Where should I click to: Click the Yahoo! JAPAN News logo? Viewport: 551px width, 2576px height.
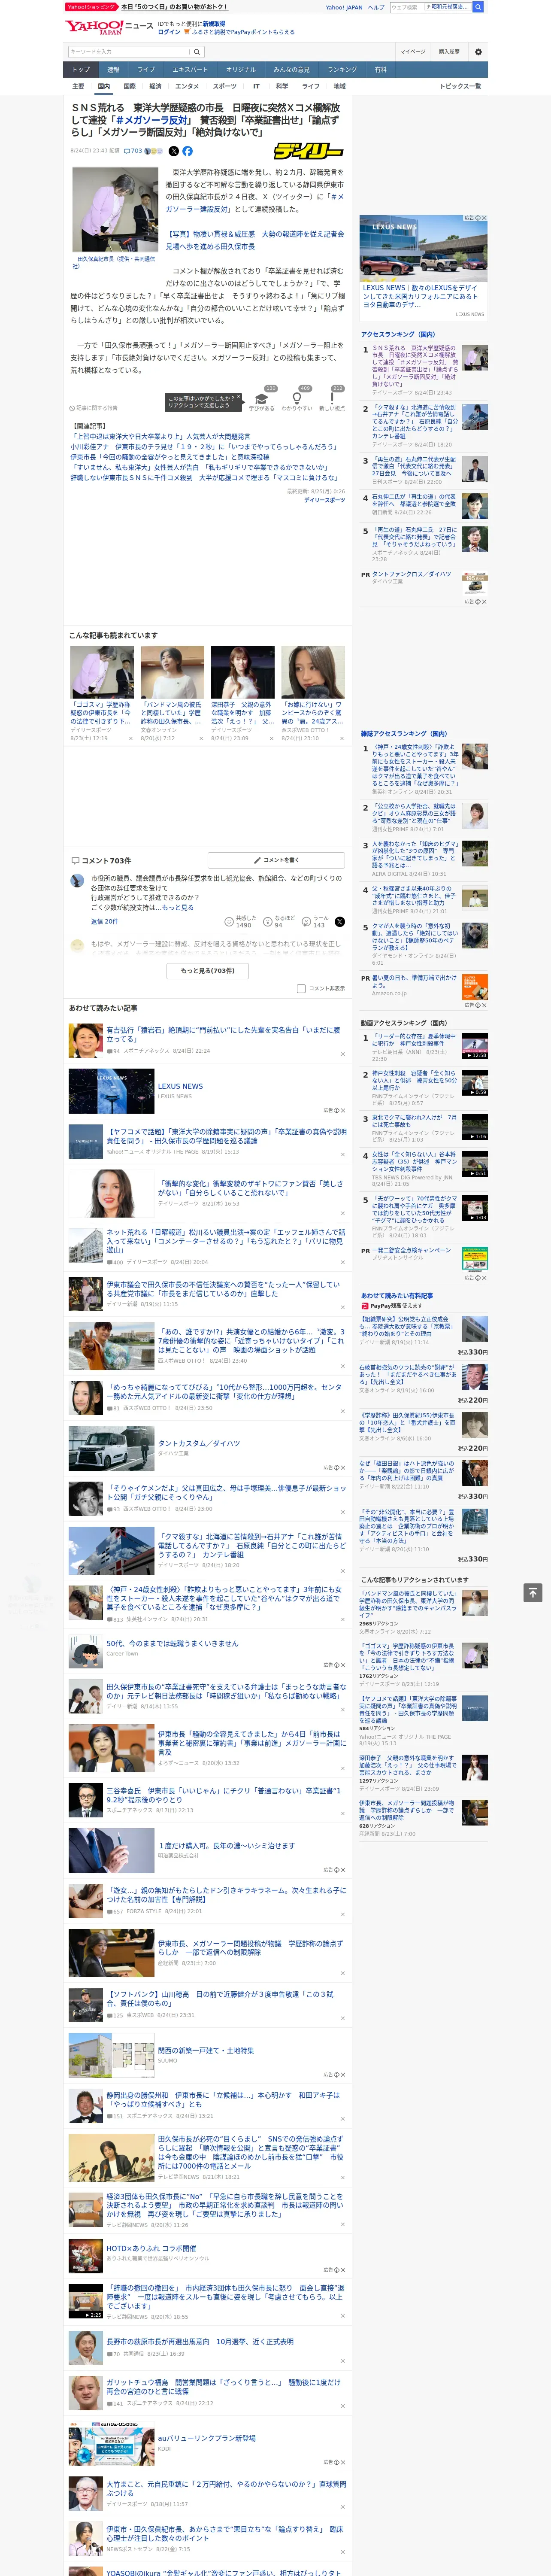[109, 27]
